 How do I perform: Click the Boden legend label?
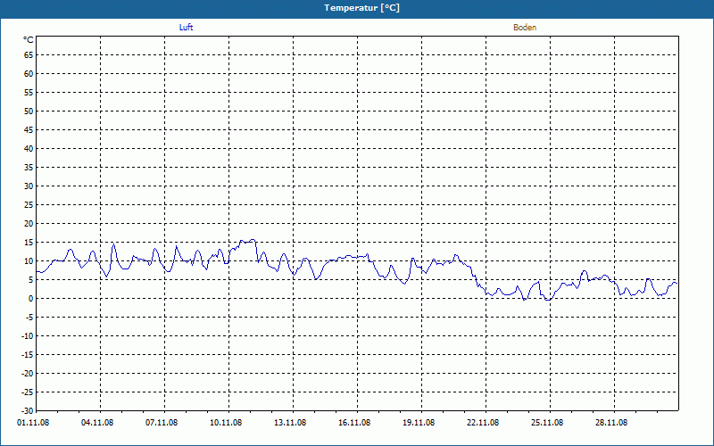[x=525, y=28]
